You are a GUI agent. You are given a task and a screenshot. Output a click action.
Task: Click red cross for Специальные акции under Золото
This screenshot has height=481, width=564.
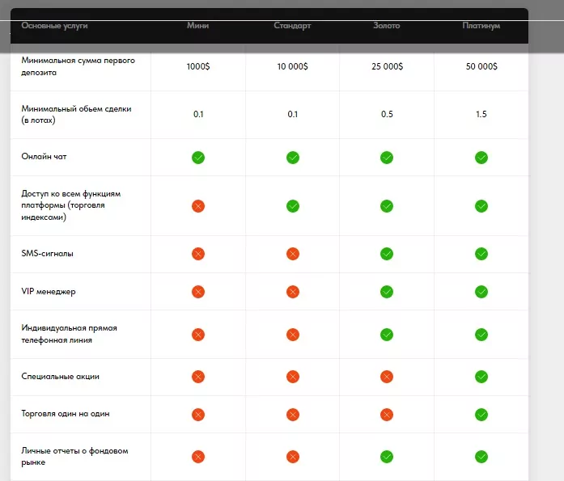tap(387, 377)
